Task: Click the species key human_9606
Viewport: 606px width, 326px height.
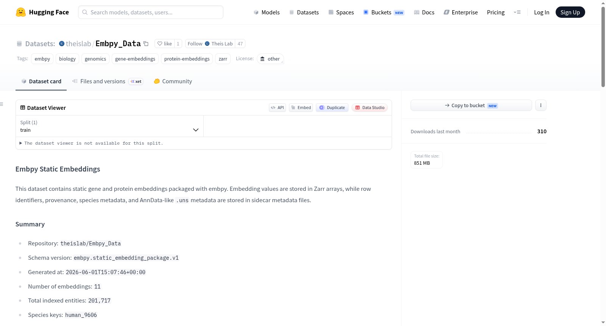Action: click(x=81, y=315)
